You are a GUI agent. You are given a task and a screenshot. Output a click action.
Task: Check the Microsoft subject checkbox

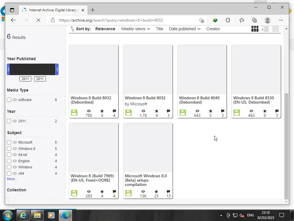(9, 142)
